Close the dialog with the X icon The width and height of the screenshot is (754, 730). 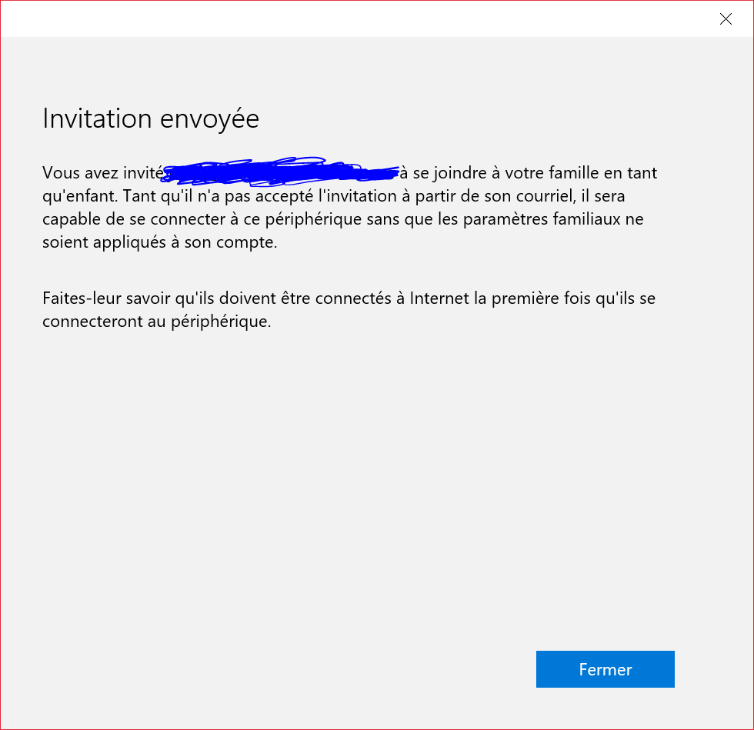coord(726,19)
